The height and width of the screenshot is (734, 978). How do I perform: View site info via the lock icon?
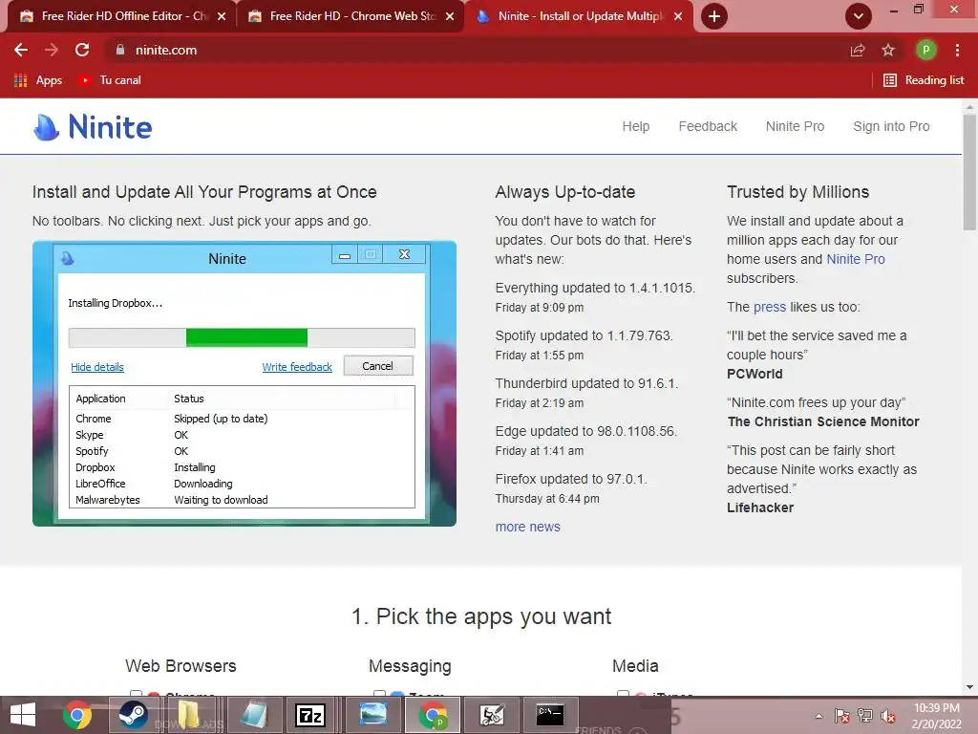click(x=120, y=50)
